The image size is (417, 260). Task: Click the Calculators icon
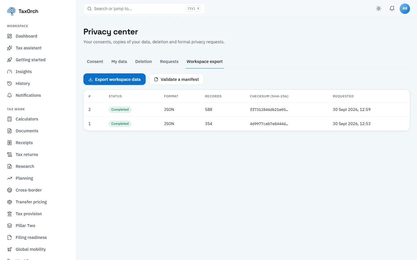click(x=10, y=119)
